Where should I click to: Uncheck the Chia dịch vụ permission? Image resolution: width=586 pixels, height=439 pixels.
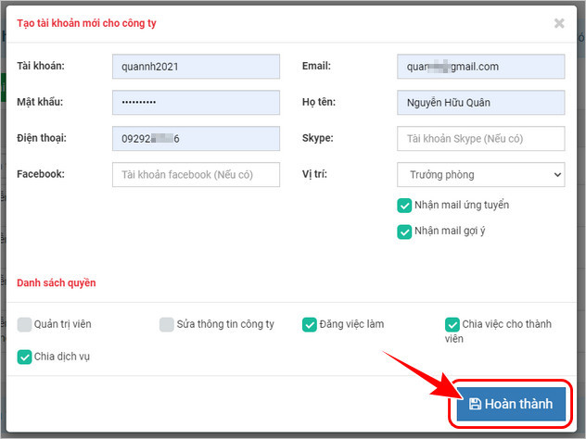pos(24,356)
